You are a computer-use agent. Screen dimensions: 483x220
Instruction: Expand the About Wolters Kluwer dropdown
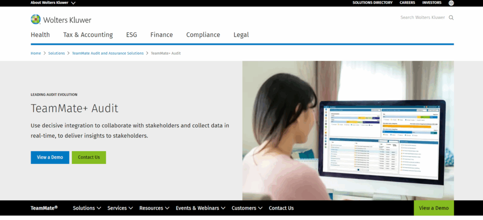(x=53, y=3)
